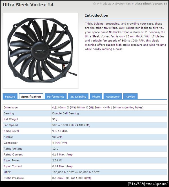The image size is (169, 187).
Task: Click the Airflow row label
Action: pyautogui.click(x=8, y=137)
